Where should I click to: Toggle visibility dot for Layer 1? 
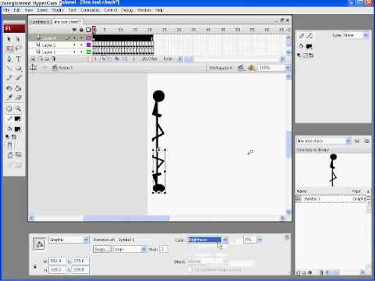pyautogui.click(x=74, y=52)
